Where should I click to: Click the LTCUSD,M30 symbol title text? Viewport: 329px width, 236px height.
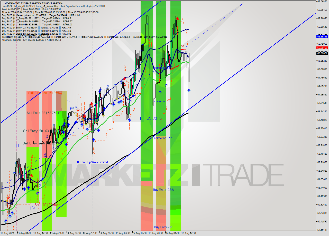click(x=12, y=3)
